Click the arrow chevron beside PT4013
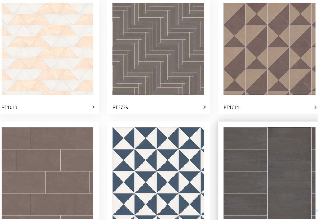 coord(93,107)
